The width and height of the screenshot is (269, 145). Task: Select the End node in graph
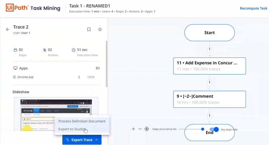(x=209, y=133)
